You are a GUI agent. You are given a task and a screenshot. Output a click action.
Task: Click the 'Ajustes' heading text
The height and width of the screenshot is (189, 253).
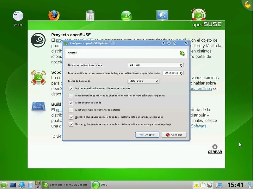point(72,53)
